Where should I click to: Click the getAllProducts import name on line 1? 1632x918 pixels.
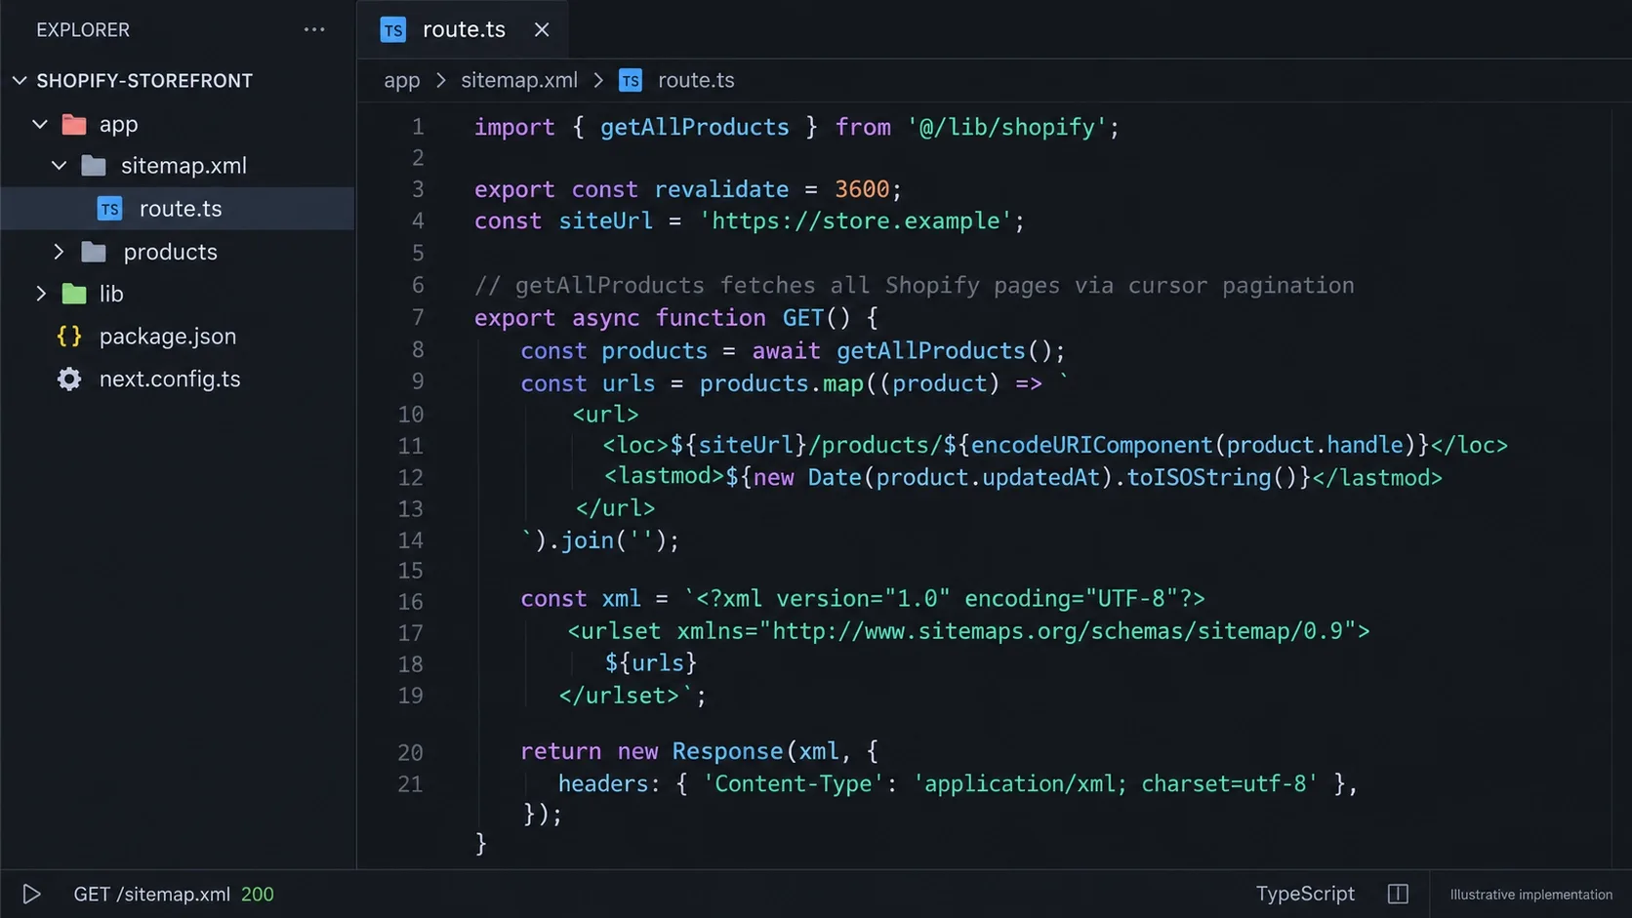coord(694,127)
